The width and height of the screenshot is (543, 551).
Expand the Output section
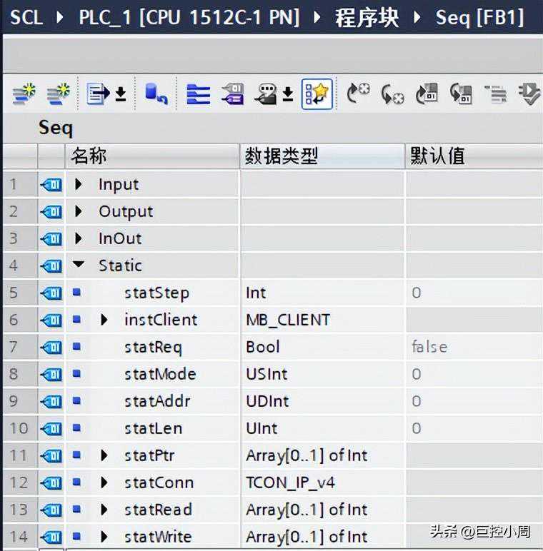coord(79,212)
